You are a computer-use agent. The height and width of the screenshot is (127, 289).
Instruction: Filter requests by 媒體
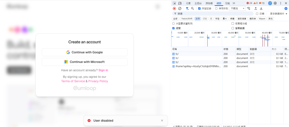(x=232, y=19)
